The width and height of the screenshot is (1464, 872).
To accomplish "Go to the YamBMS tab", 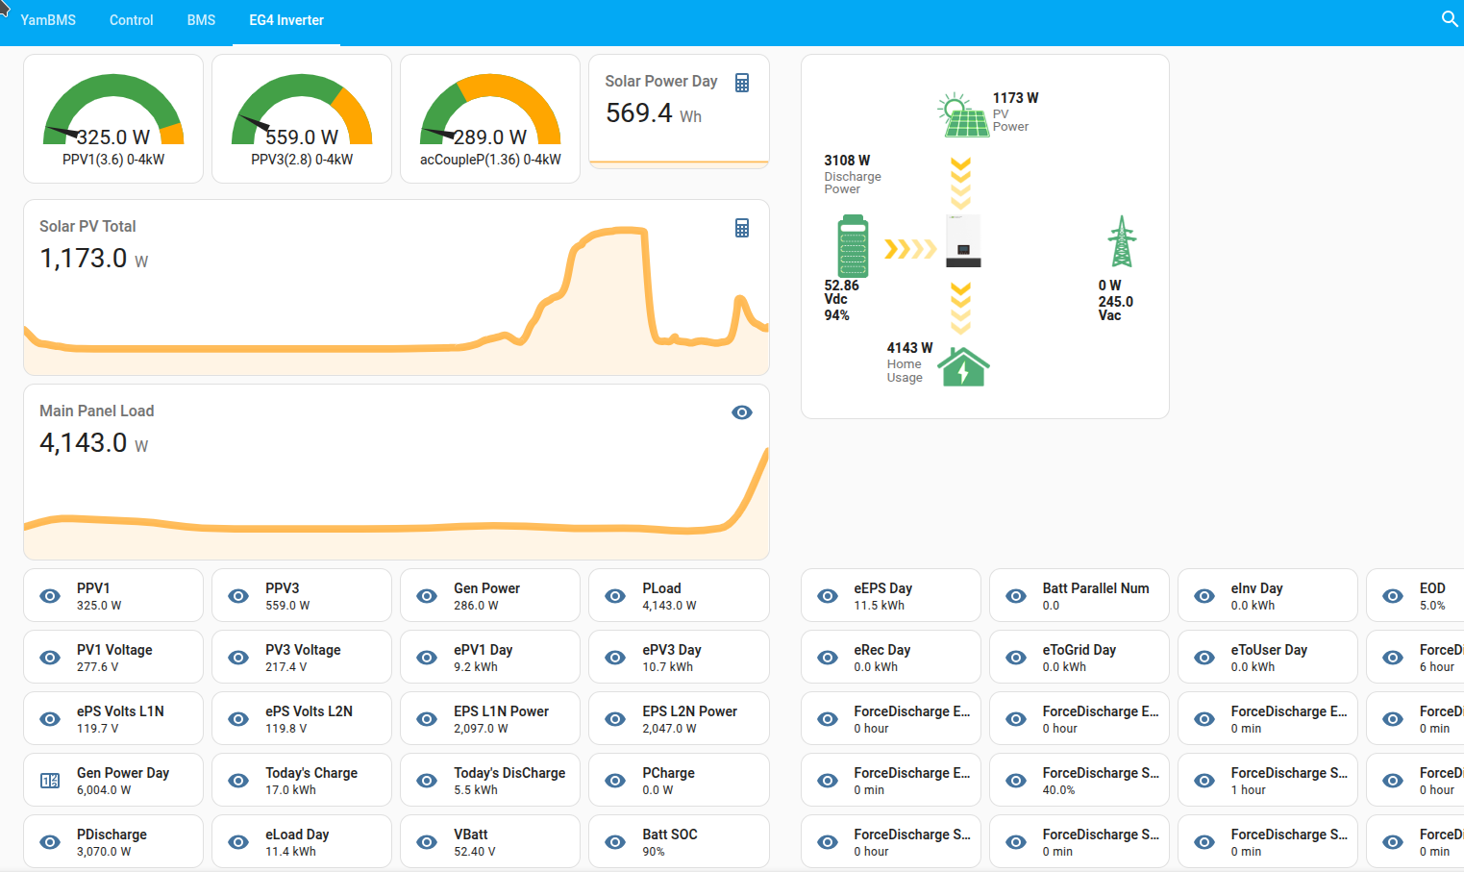I will pyautogui.click(x=48, y=20).
